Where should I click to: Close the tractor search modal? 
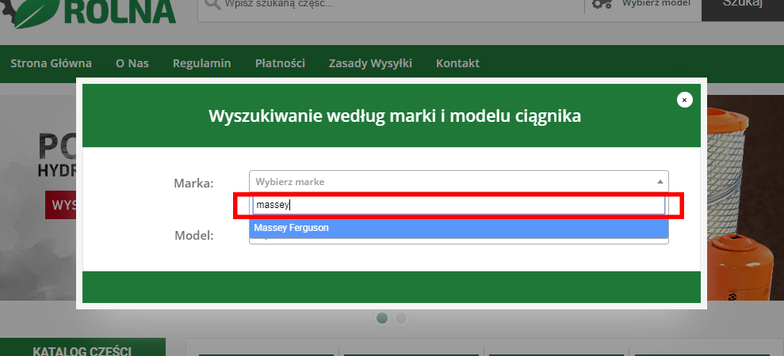point(684,100)
